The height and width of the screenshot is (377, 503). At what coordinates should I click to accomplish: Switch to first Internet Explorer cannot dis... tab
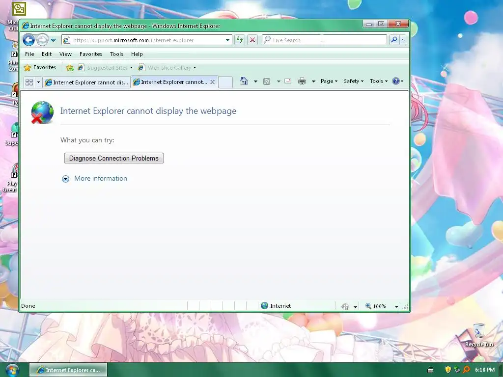pos(86,82)
